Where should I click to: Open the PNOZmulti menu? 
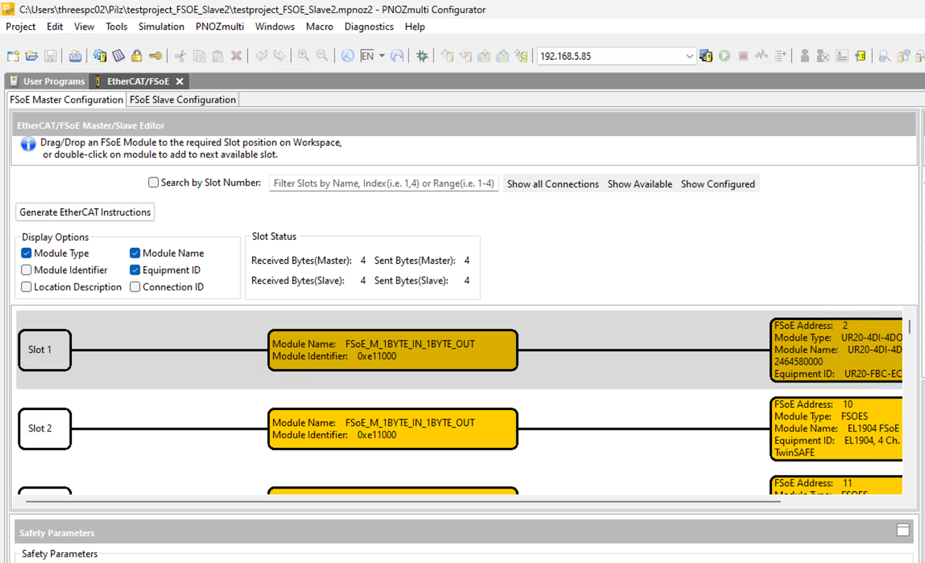pos(220,27)
